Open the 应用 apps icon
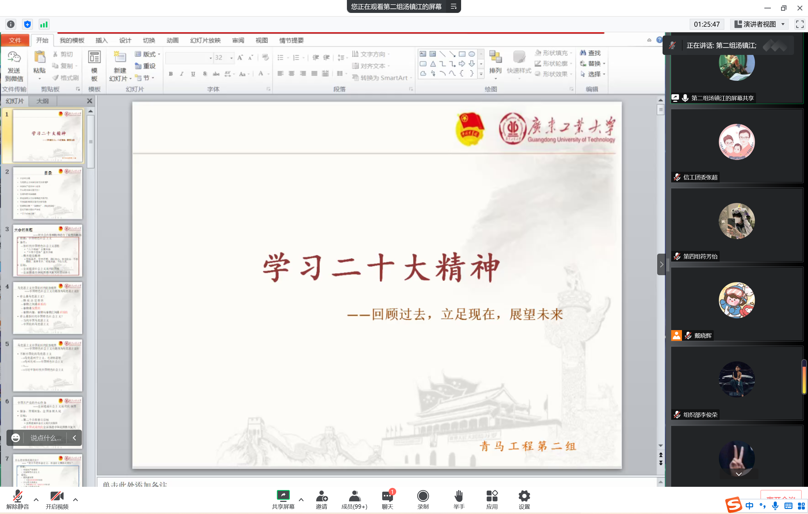Viewport: 808px width, 514px height. (492, 495)
